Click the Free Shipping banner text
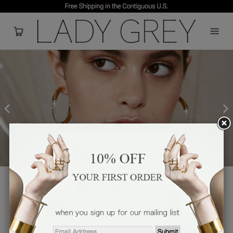This screenshot has height=233, width=233. coord(116,6)
